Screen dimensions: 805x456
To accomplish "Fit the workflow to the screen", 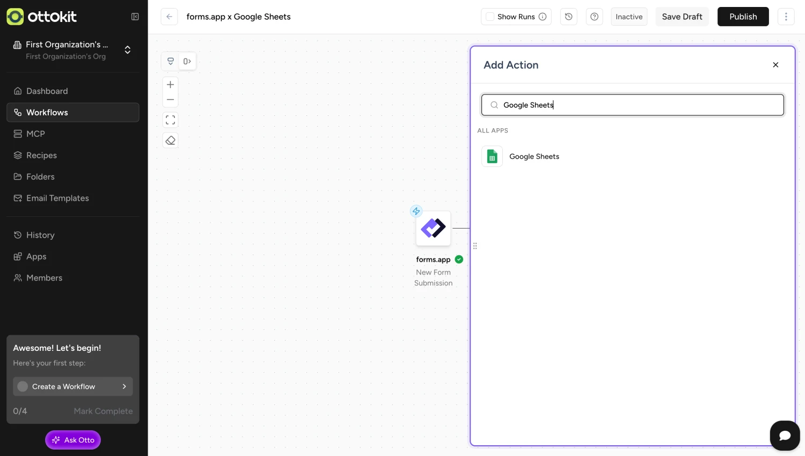I will pos(170,120).
